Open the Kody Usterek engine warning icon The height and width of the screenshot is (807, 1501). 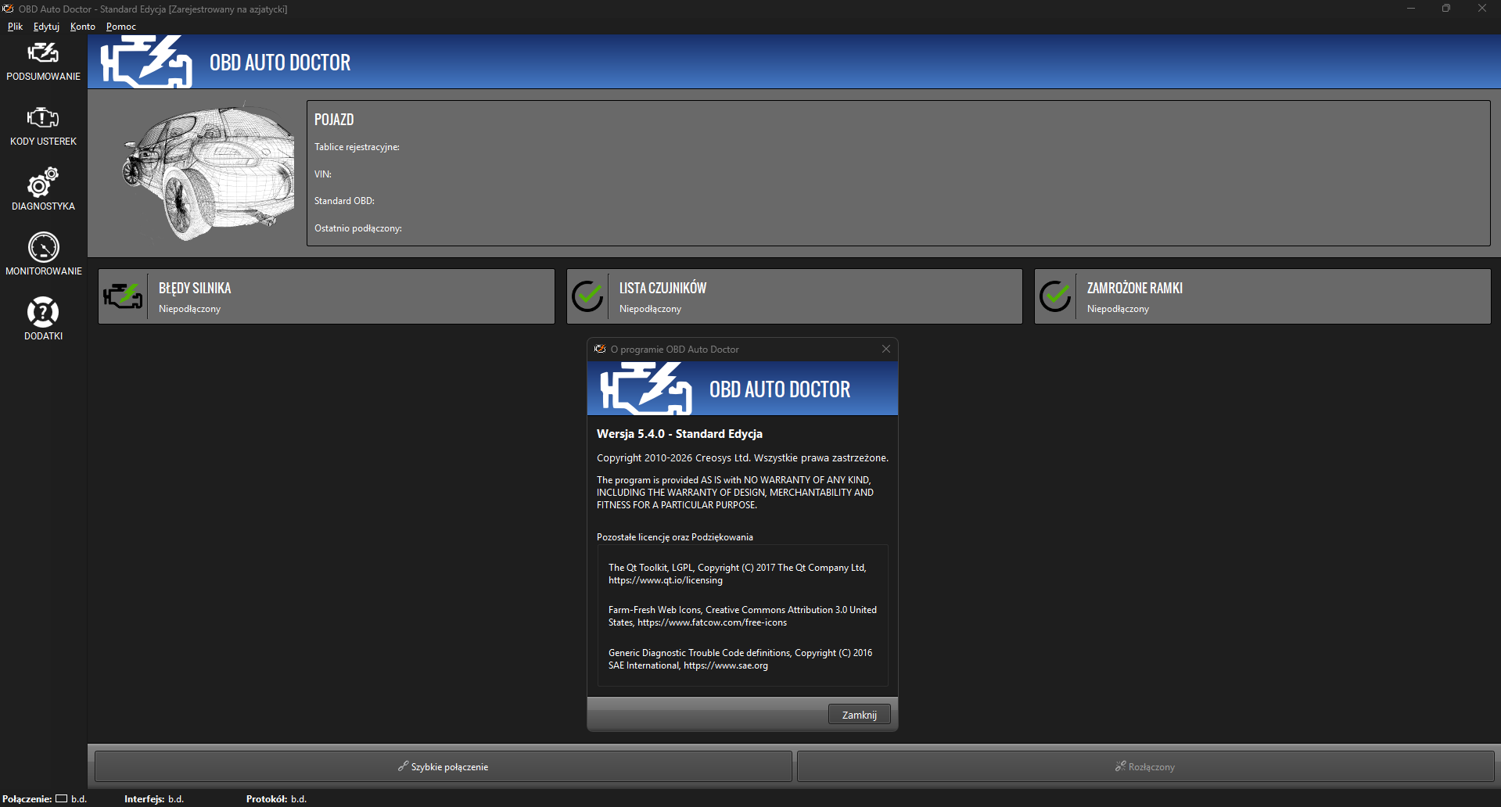43,118
